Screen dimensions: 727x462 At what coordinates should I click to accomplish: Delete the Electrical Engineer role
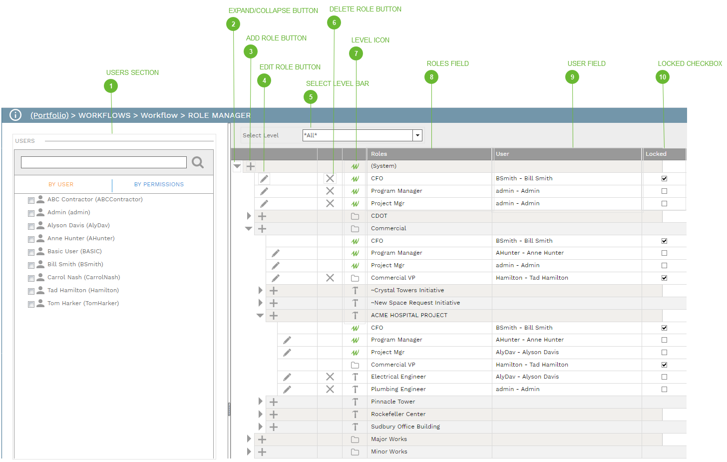click(x=330, y=377)
